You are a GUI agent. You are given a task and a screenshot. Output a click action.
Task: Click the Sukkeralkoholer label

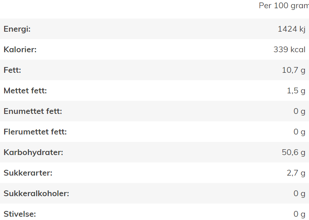(36, 193)
